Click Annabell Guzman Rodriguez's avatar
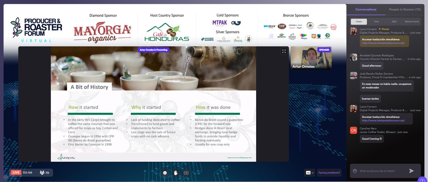The width and height of the screenshot is (428, 182). tap(353, 57)
